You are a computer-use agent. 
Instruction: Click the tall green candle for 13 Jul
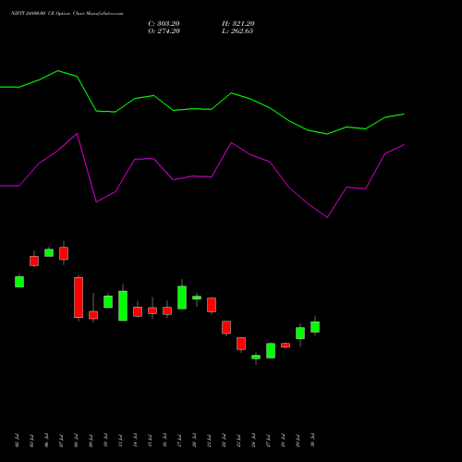click(123, 306)
